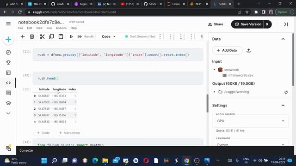Open the Console panel bar
The width and height of the screenshot is (296, 166).
[x=155, y=150]
